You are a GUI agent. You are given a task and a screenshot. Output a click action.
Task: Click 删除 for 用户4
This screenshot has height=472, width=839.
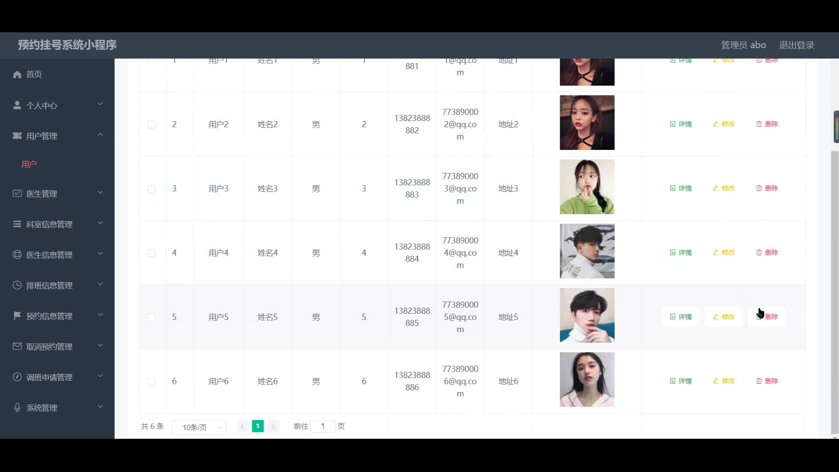click(x=767, y=253)
